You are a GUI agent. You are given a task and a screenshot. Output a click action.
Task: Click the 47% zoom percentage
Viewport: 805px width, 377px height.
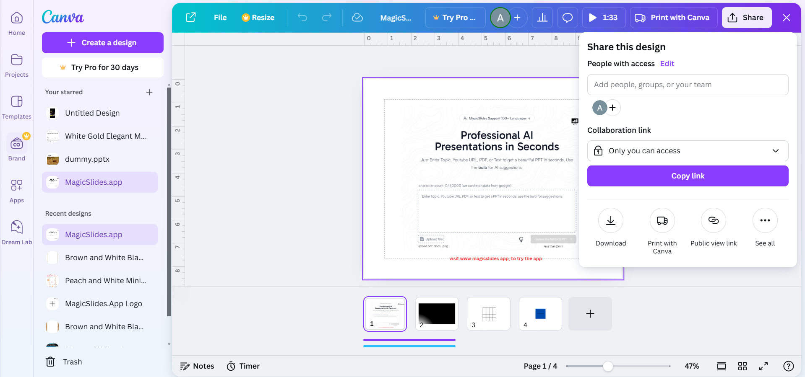tap(692, 366)
